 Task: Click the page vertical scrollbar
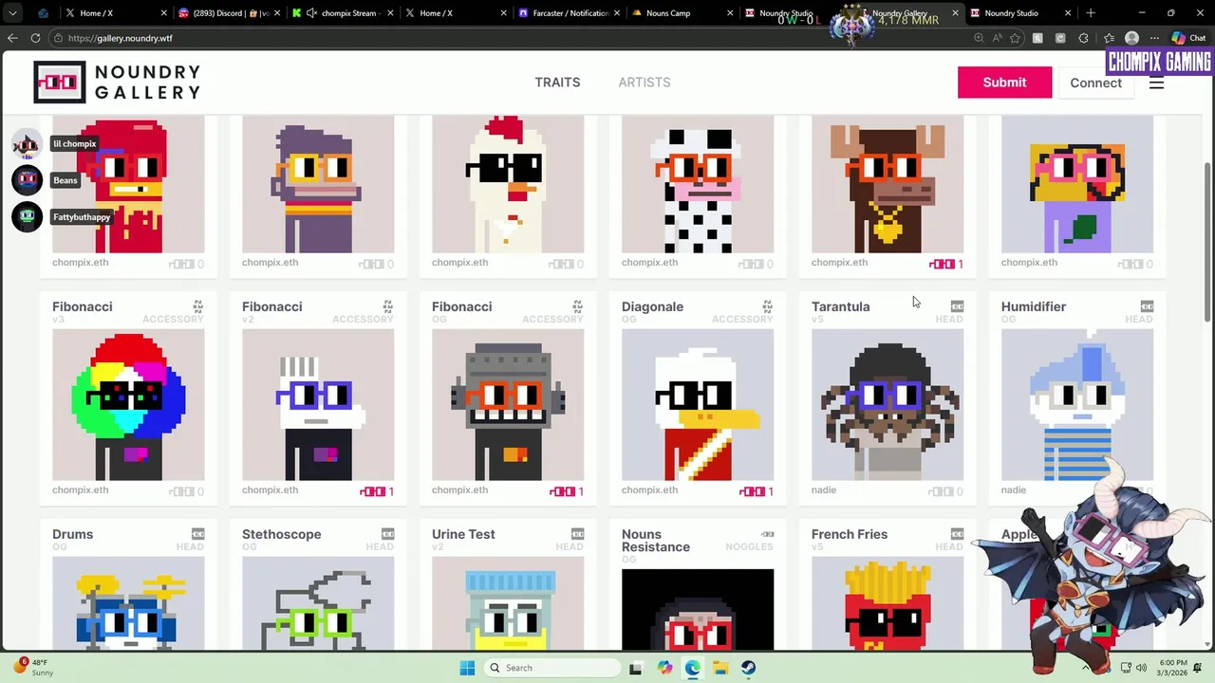pos(1208,242)
